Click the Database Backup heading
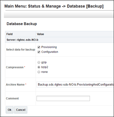Screen dimensions: 114x117 pos(22,24)
